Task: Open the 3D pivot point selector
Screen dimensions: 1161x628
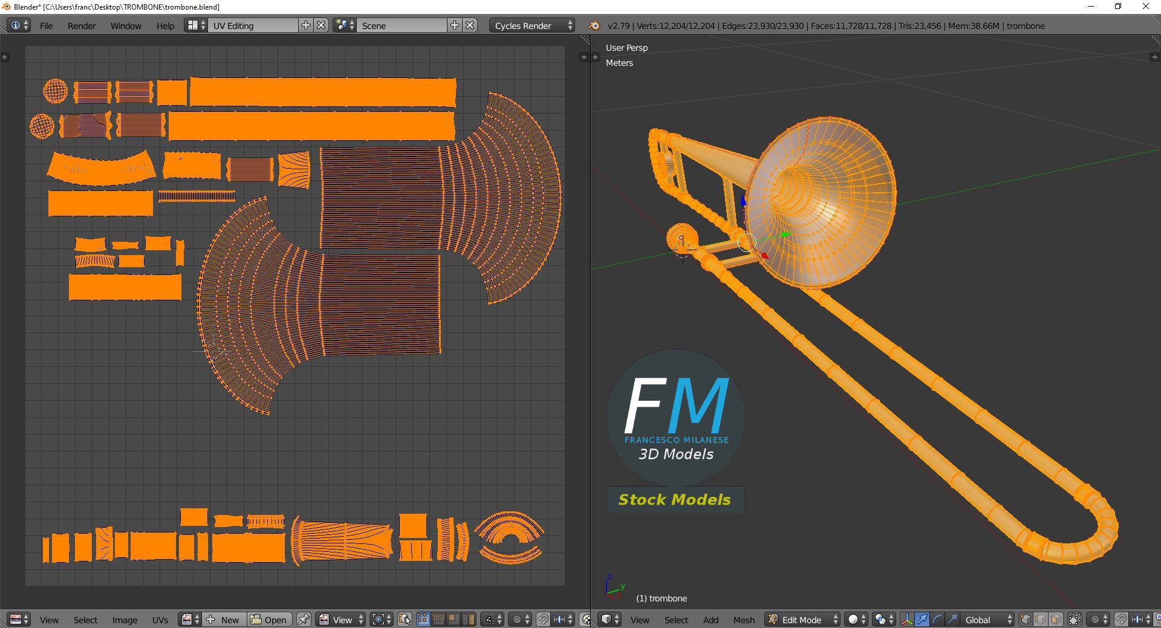Action: click(883, 620)
